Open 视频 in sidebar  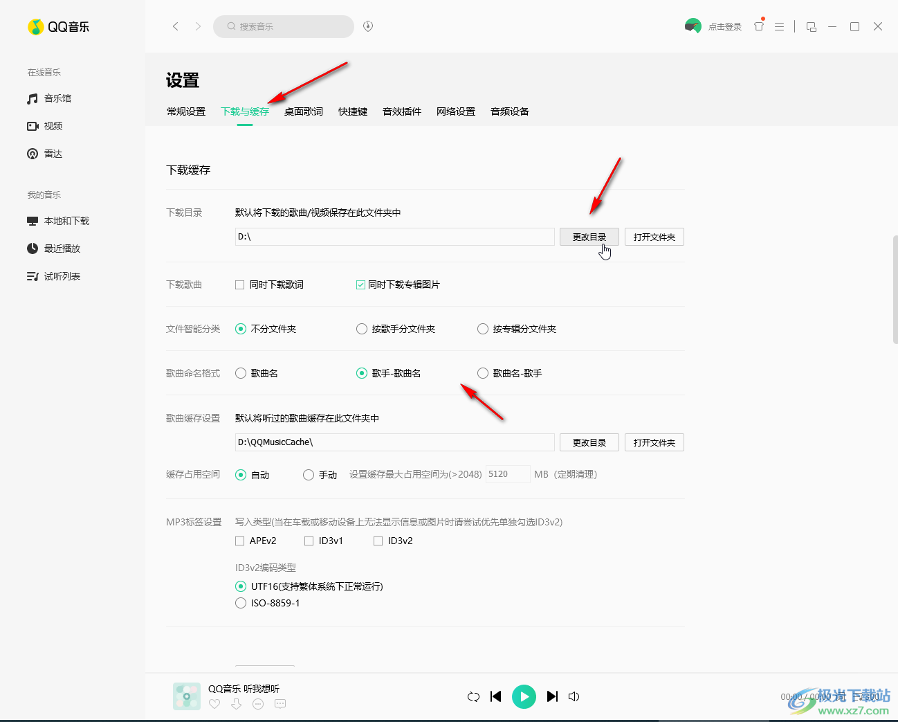point(45,126)
